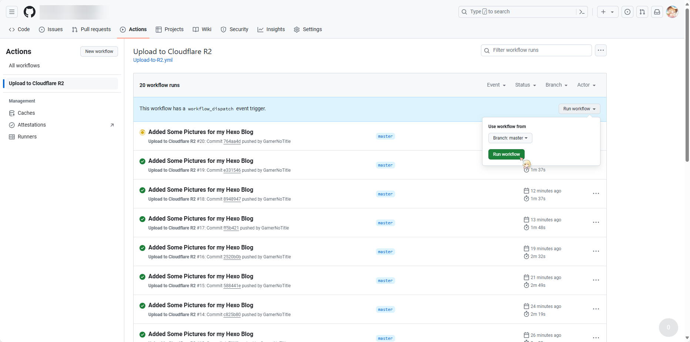This screenshot has width=690, height=342.
Task: Open the Upload-to-R2.yml file link
Action: pos(153,60)
